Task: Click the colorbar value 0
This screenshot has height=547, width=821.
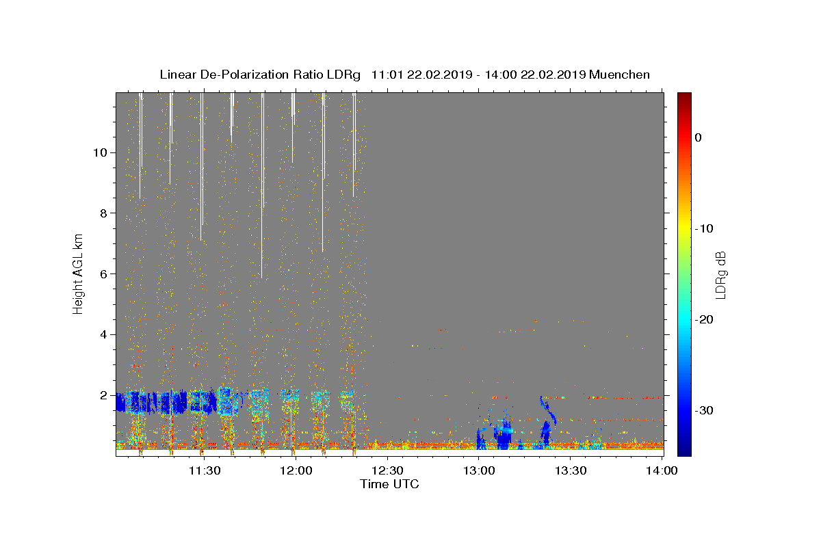Action: (x=699, y=137)
